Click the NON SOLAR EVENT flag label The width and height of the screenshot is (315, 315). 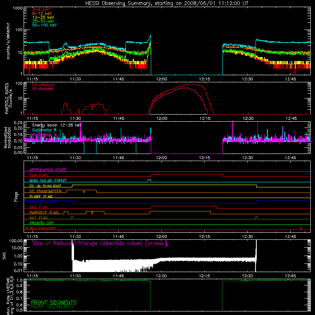[48, 181]
